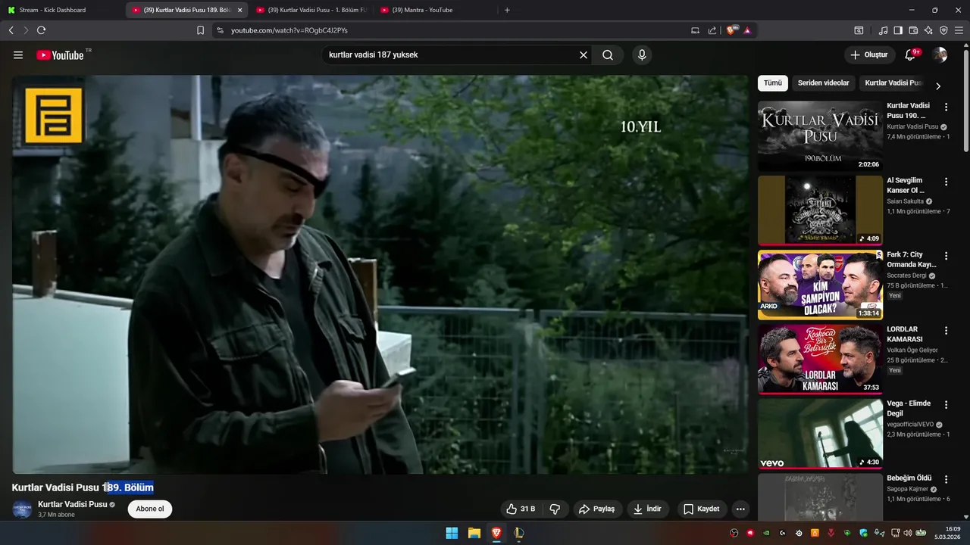The height and width of the screenshot is (545, 970).
Task: Clear the YouTube search box text
Action: (584, 55)
